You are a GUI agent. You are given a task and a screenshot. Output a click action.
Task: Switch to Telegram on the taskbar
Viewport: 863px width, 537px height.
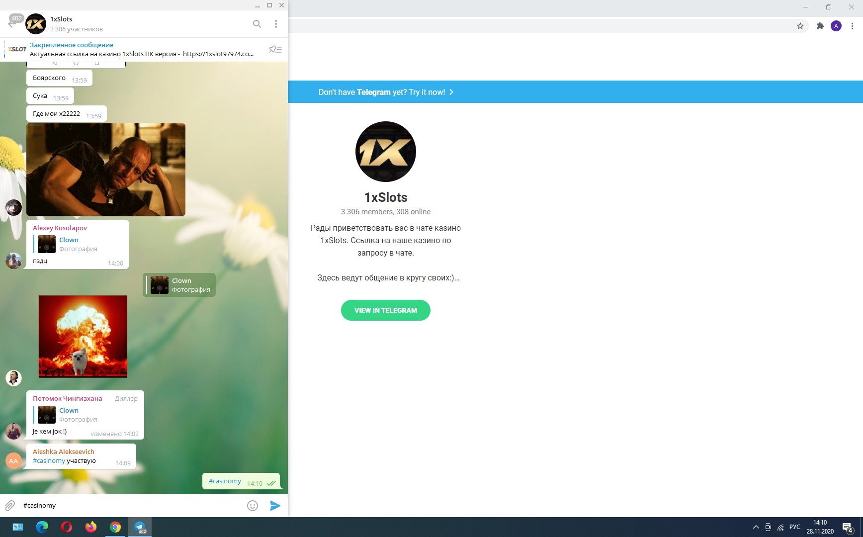(x=140, y=527)
